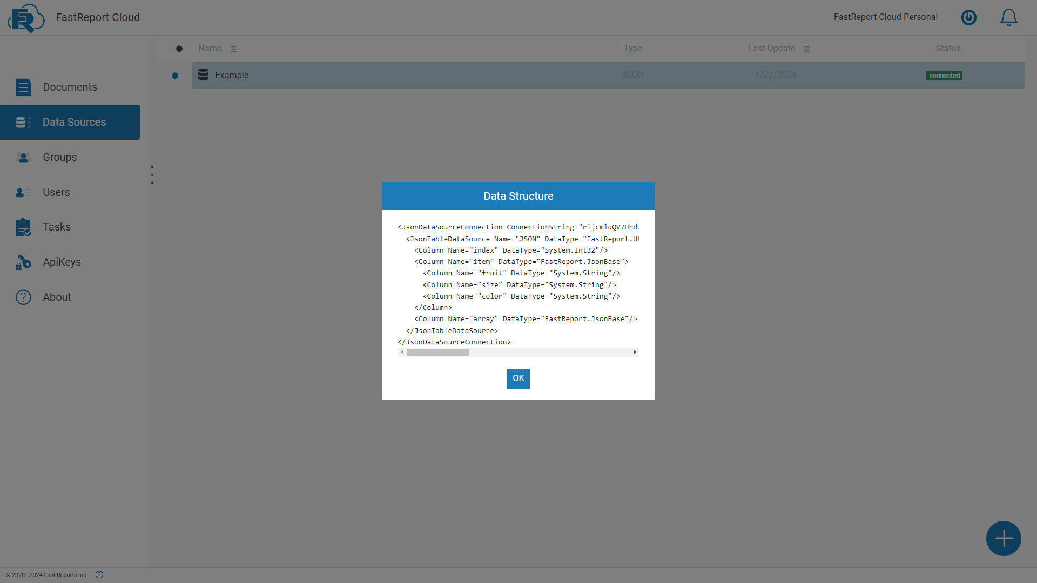
Task: Select the checkbox for the Example row
Action: 175,76
